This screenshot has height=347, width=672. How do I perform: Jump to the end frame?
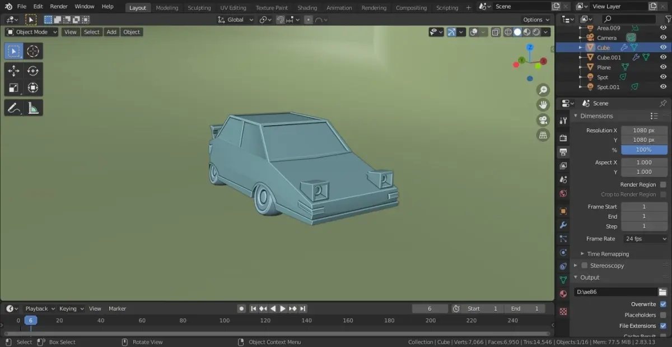(x=303, y=308)
